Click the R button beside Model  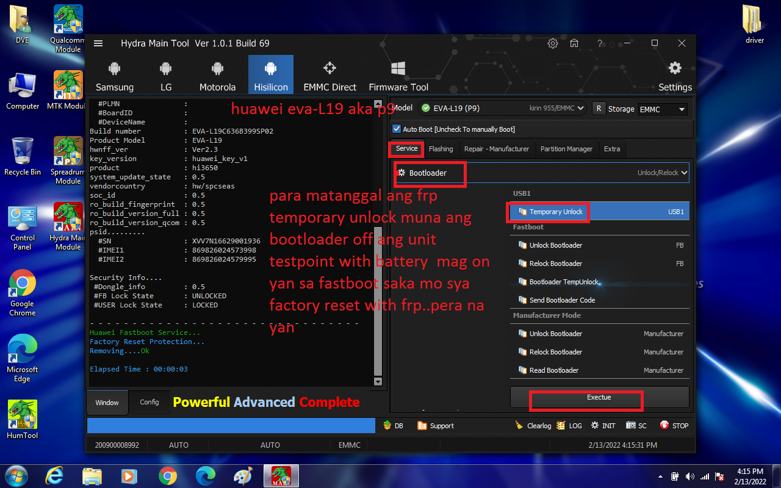[598, 109]
